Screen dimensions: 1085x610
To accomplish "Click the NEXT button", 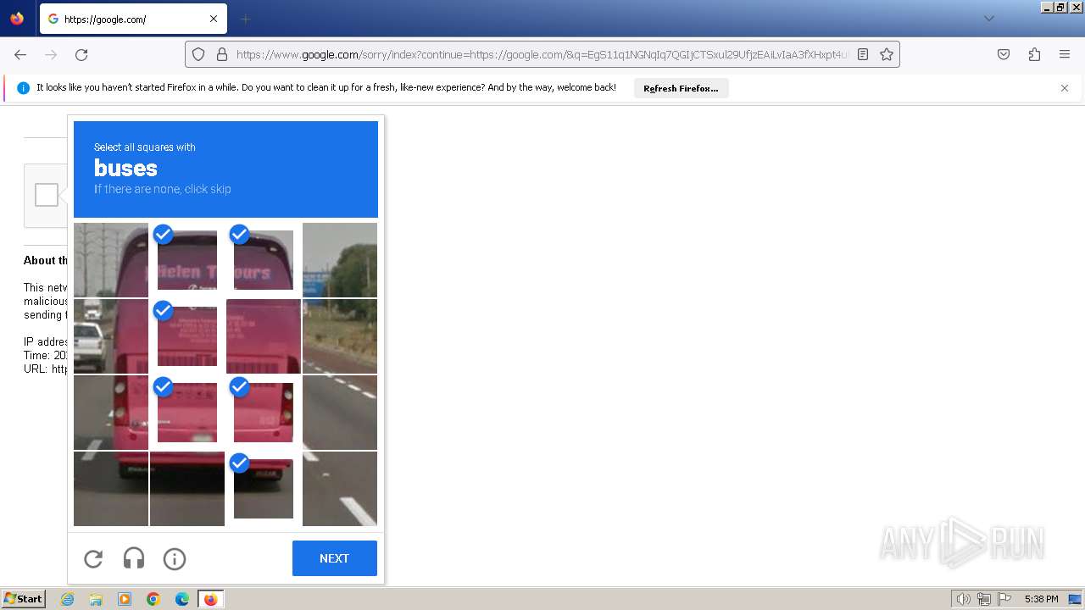I will pos(335,558).
